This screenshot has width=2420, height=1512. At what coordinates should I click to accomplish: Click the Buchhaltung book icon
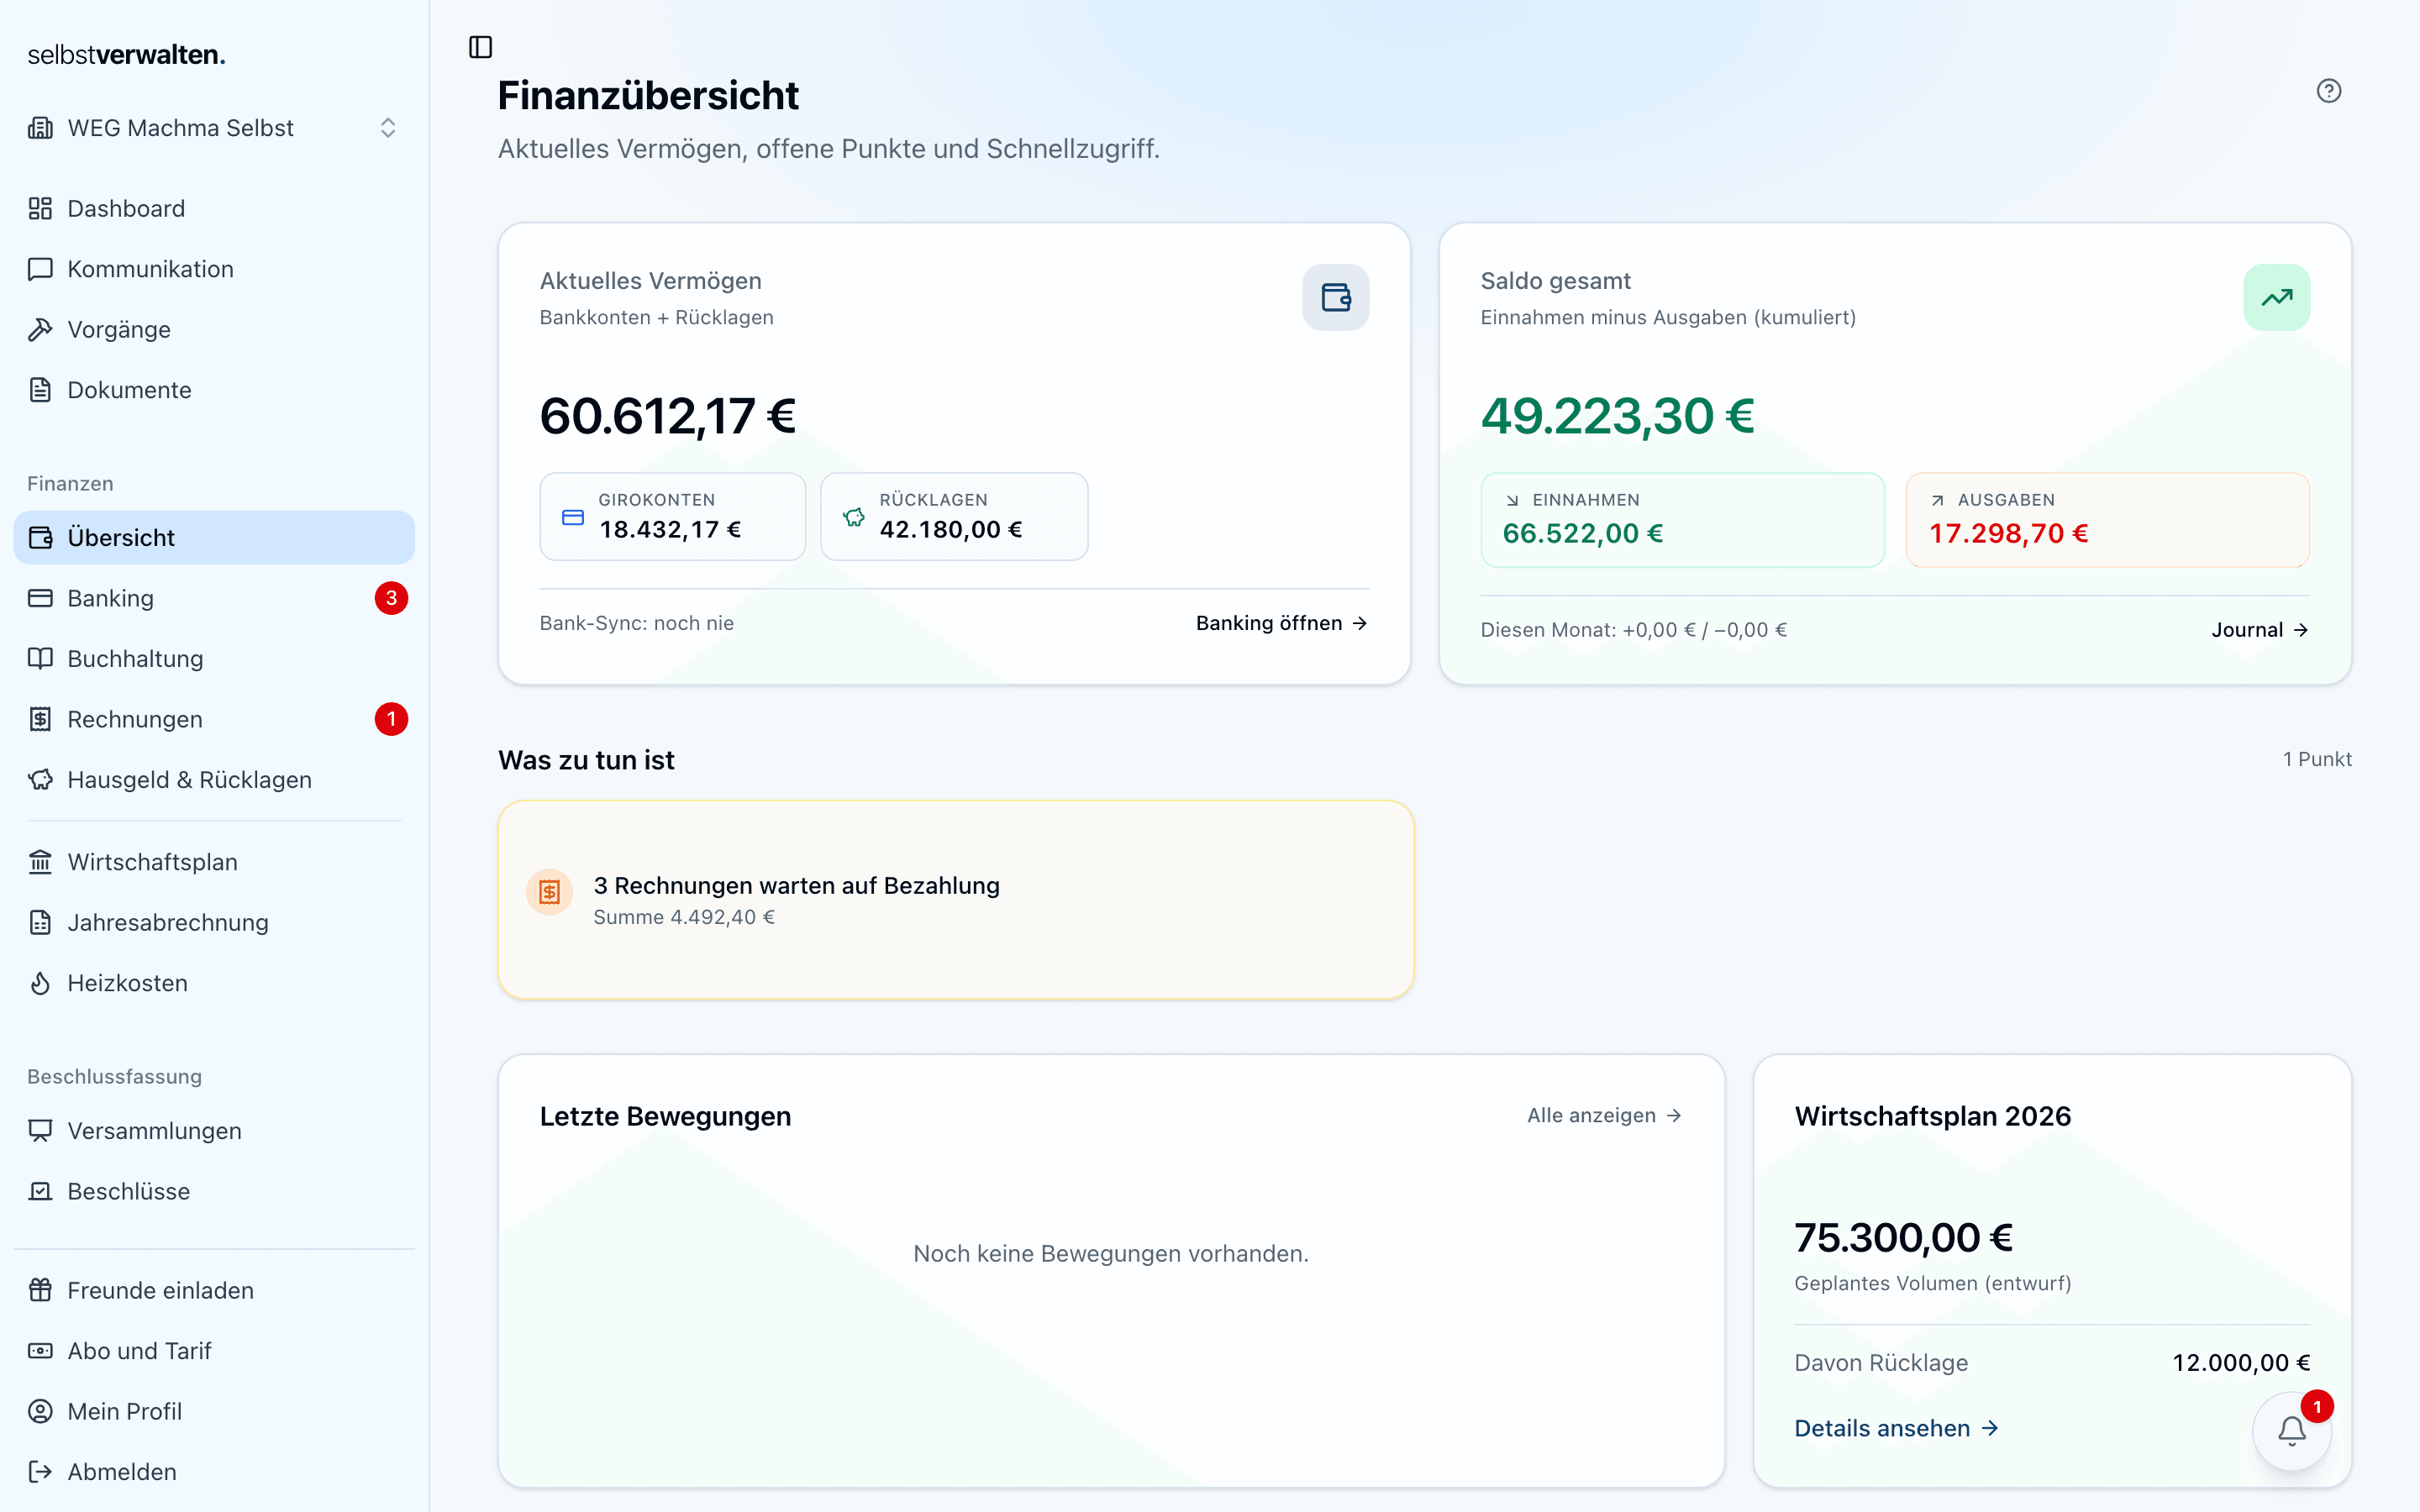tap(40, 658)
